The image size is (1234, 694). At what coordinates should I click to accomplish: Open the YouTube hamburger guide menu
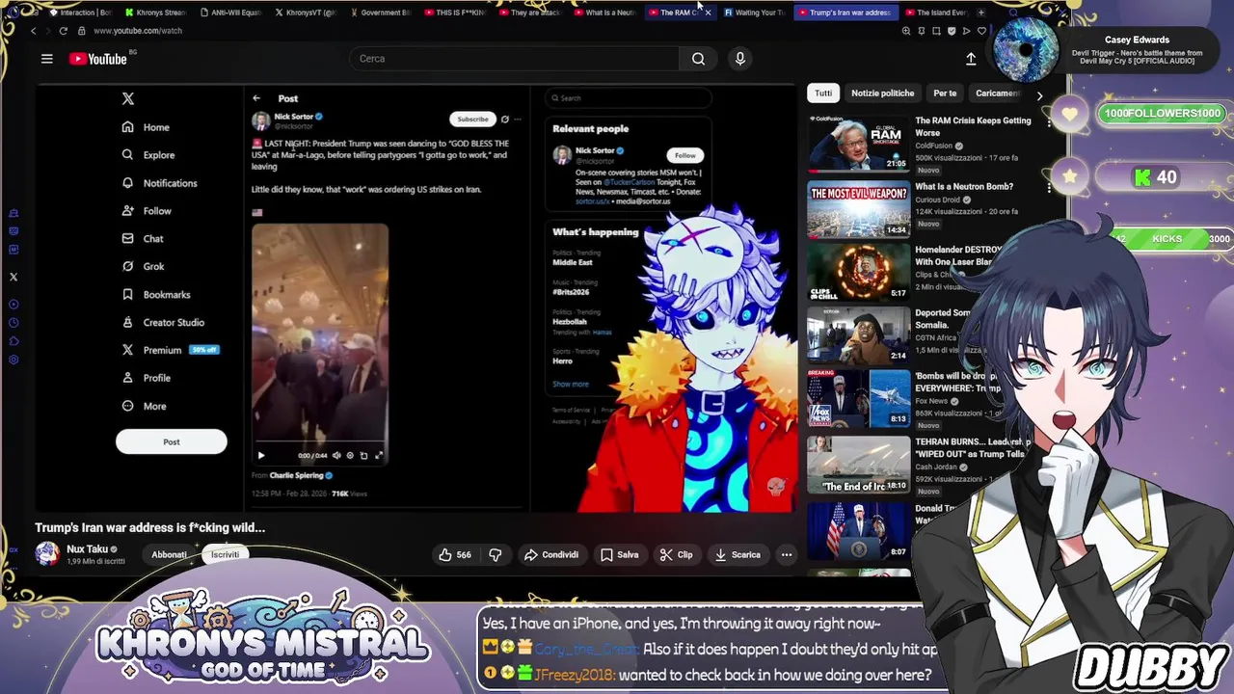46,59
